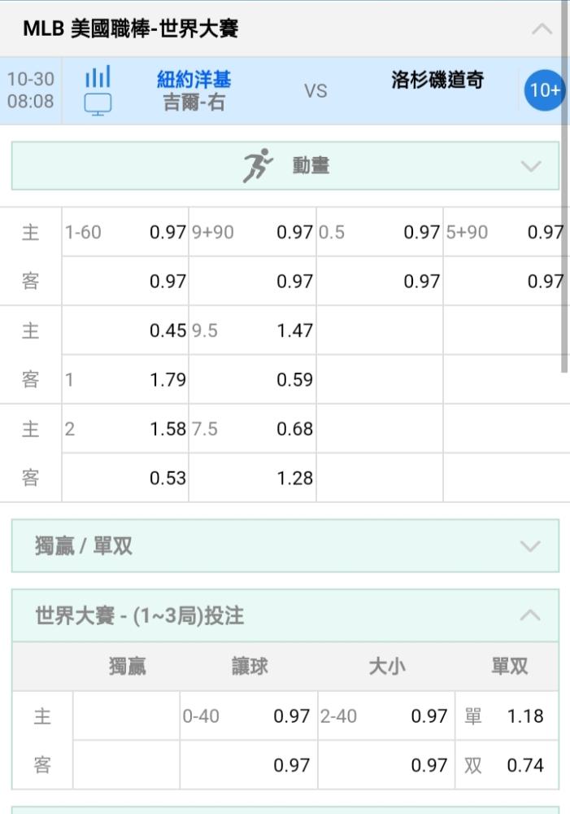Expand the 獨贏 / 單双 section
The width and height of the screenshot is (570, 814).
point(285,545)
